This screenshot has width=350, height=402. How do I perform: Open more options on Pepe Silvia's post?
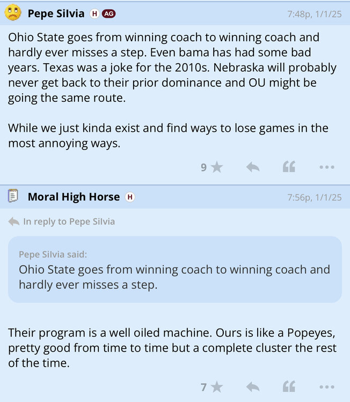tap(327, 168)
